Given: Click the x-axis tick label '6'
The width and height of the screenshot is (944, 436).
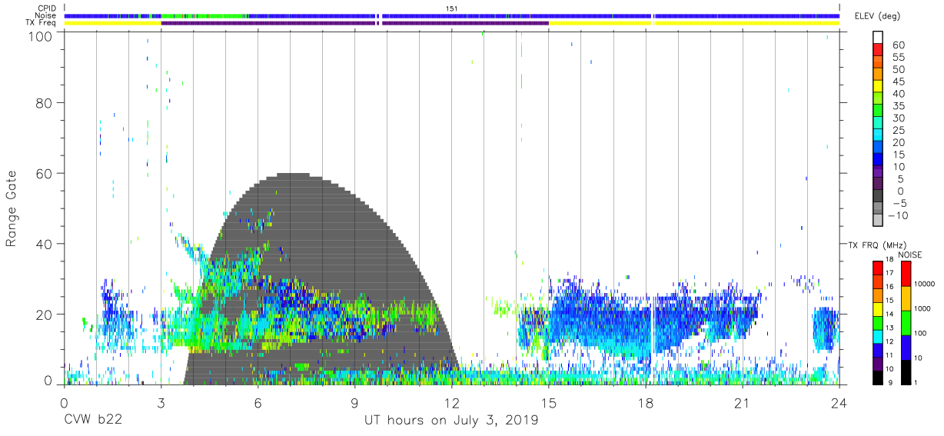Looking at the screenshot, I should coord(258,402).
